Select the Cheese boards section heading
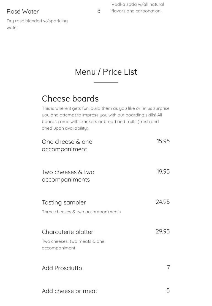This screenshot has width=212, height=306. (x=70, y=99)
